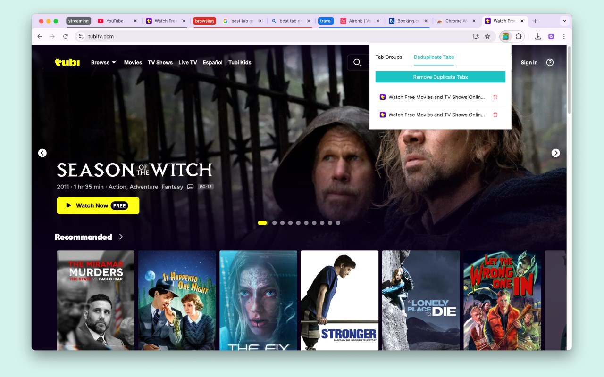The image size is (604, 377).
Task: Click Watch Now FREE button
Action: click(98, 205)
